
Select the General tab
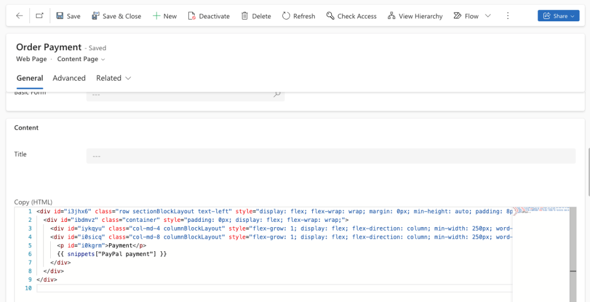tap(29, 78)
